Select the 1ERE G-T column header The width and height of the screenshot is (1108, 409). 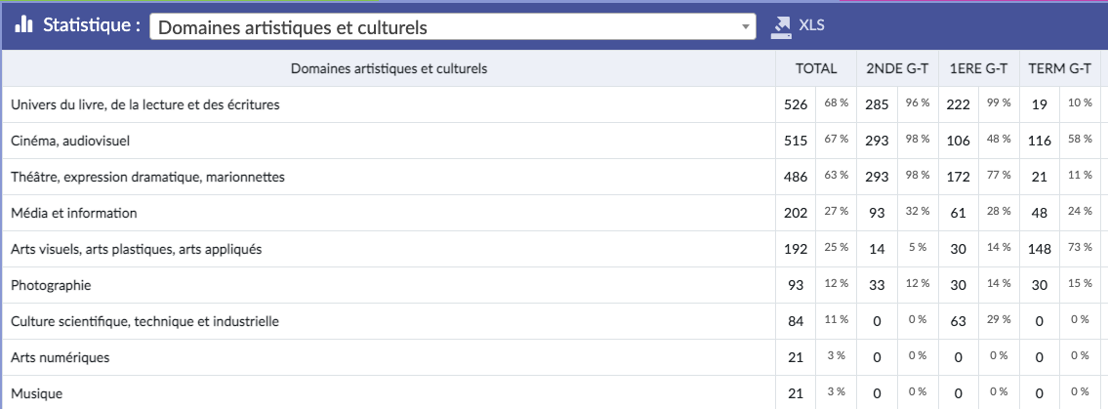(x=978, y=68)
